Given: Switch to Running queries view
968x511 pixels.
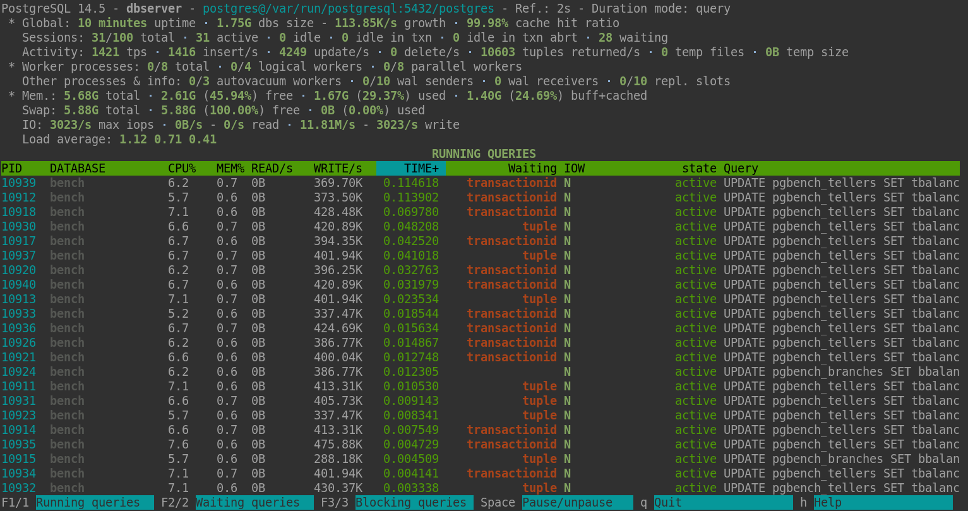Looking at the screenshot, I should (x=95, y=503).
